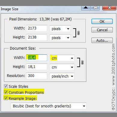Open the Auto... resolution dialog
Screen dimensions: 117x117
pos(102,40)
